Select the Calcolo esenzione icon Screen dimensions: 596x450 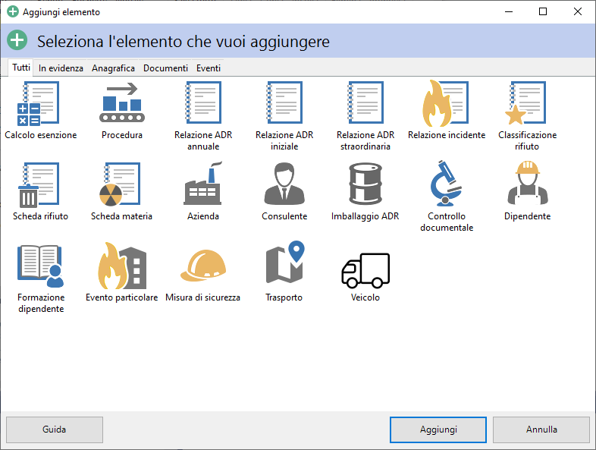[x=40, y=104]
